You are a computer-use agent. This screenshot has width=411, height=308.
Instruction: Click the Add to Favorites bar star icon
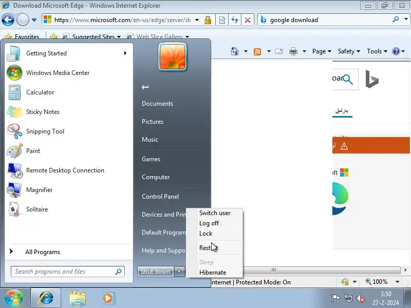[54, 36]
